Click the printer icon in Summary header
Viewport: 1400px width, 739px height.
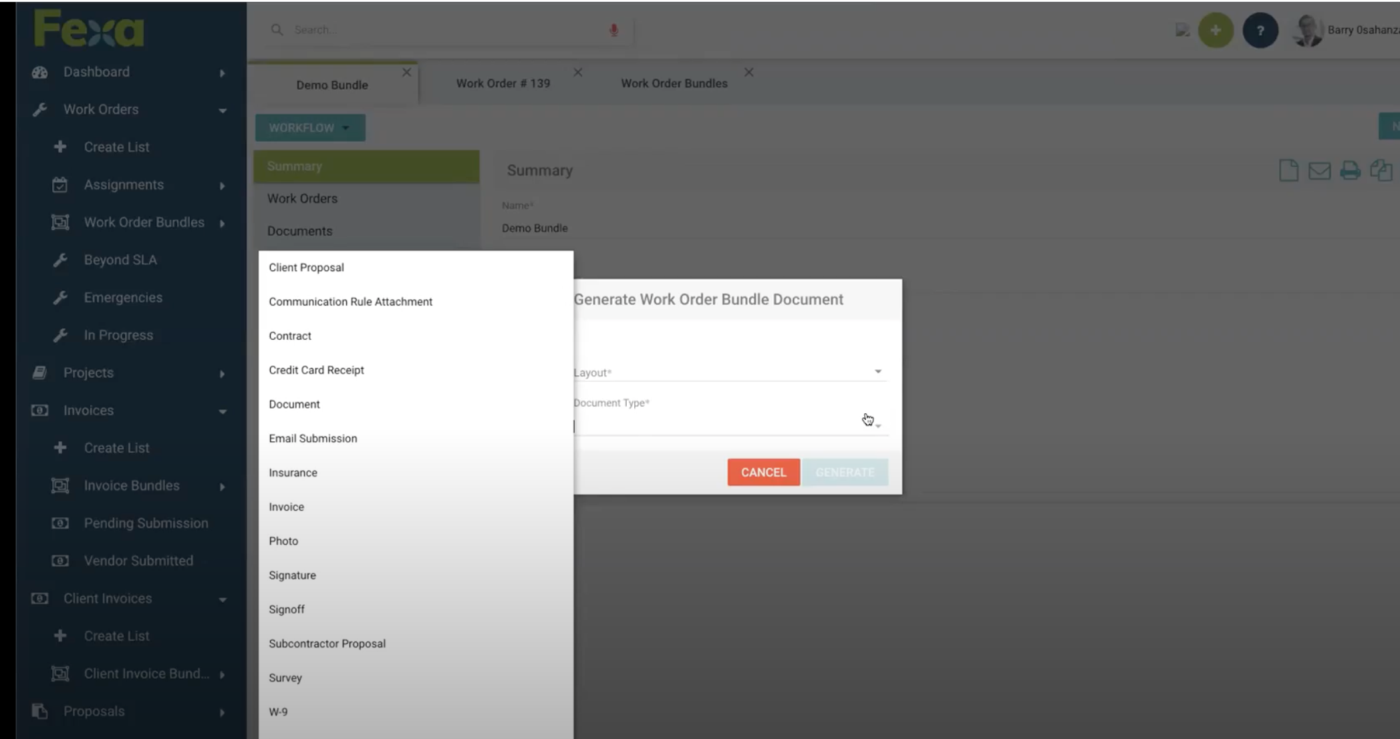coord(1350,171)
